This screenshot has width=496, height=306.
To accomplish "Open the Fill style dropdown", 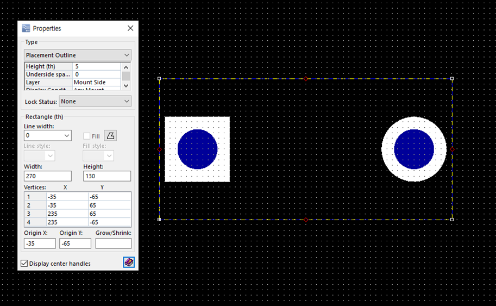I will pos(98,155).
